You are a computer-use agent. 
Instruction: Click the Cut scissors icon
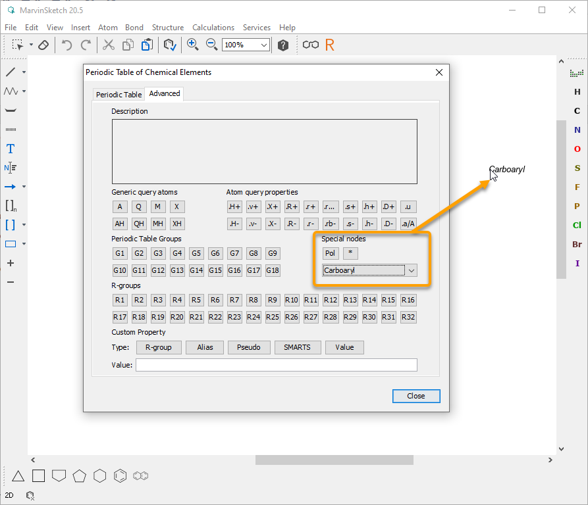(108, 45)
